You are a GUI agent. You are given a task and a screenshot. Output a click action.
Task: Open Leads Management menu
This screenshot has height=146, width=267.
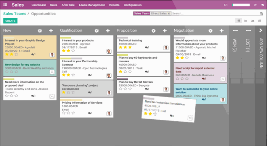point(92,5)
